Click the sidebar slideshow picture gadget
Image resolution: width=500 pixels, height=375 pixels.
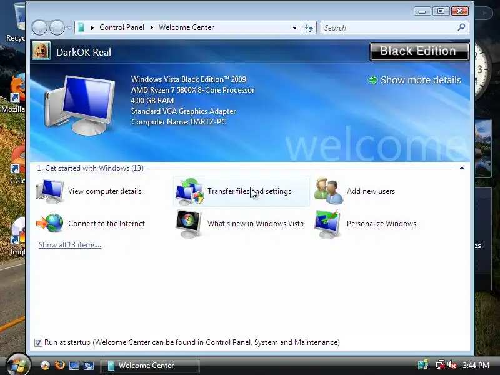482,148
